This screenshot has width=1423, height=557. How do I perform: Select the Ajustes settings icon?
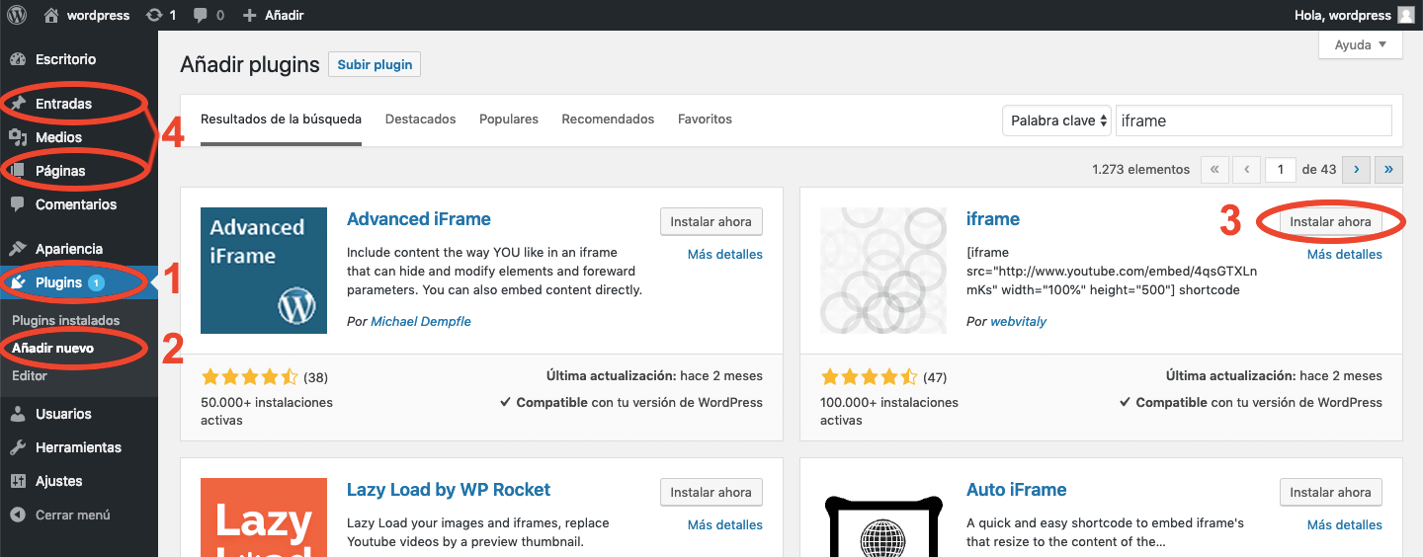point(18,481)
